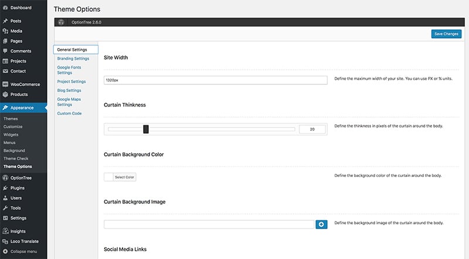Image resolution: width=469 pixels, height=259 pixels.
Task: Go to the Widgets submenu item
Action: click(x=11, y=135)
